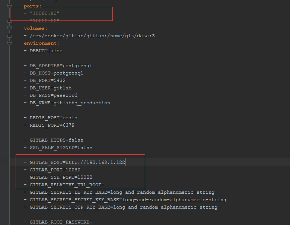Click the GITLAB_SECRETS_DB_KEY_BASE line
The image size is (290, 225).
pyautogui.click(x=119, y=192)
